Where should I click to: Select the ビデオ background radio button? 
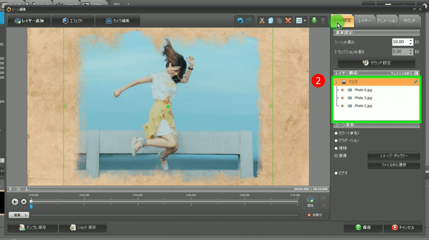click(336, 173)
